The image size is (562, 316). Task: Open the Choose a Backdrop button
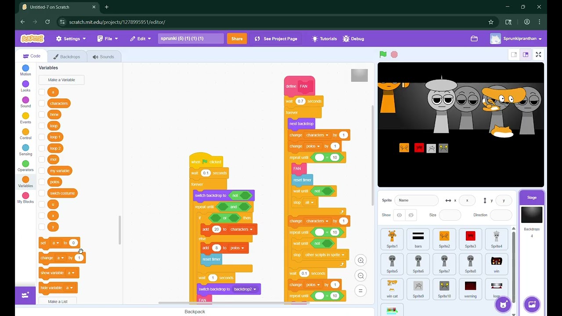pos(532,304)
